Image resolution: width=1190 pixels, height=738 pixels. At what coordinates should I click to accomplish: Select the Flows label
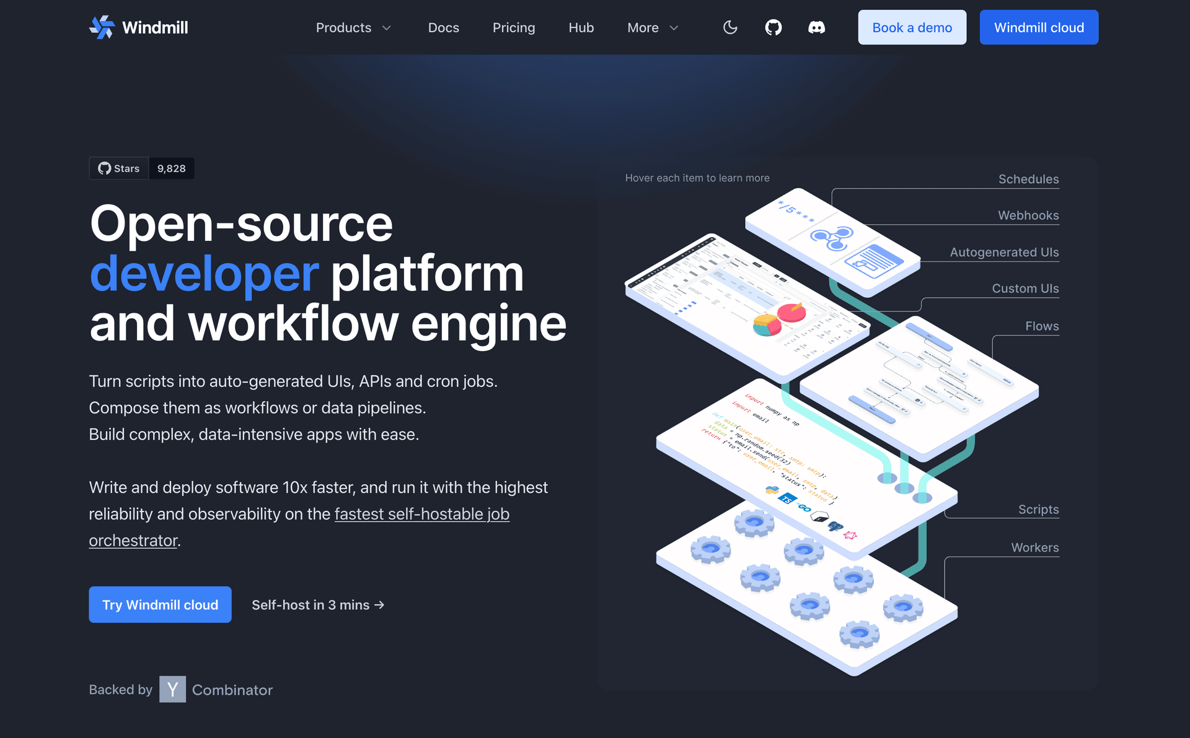click(1042, 326)
